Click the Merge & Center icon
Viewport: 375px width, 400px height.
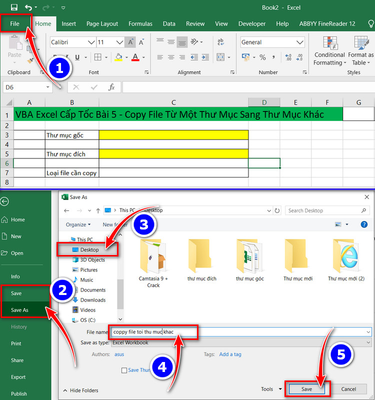[220, 57]
